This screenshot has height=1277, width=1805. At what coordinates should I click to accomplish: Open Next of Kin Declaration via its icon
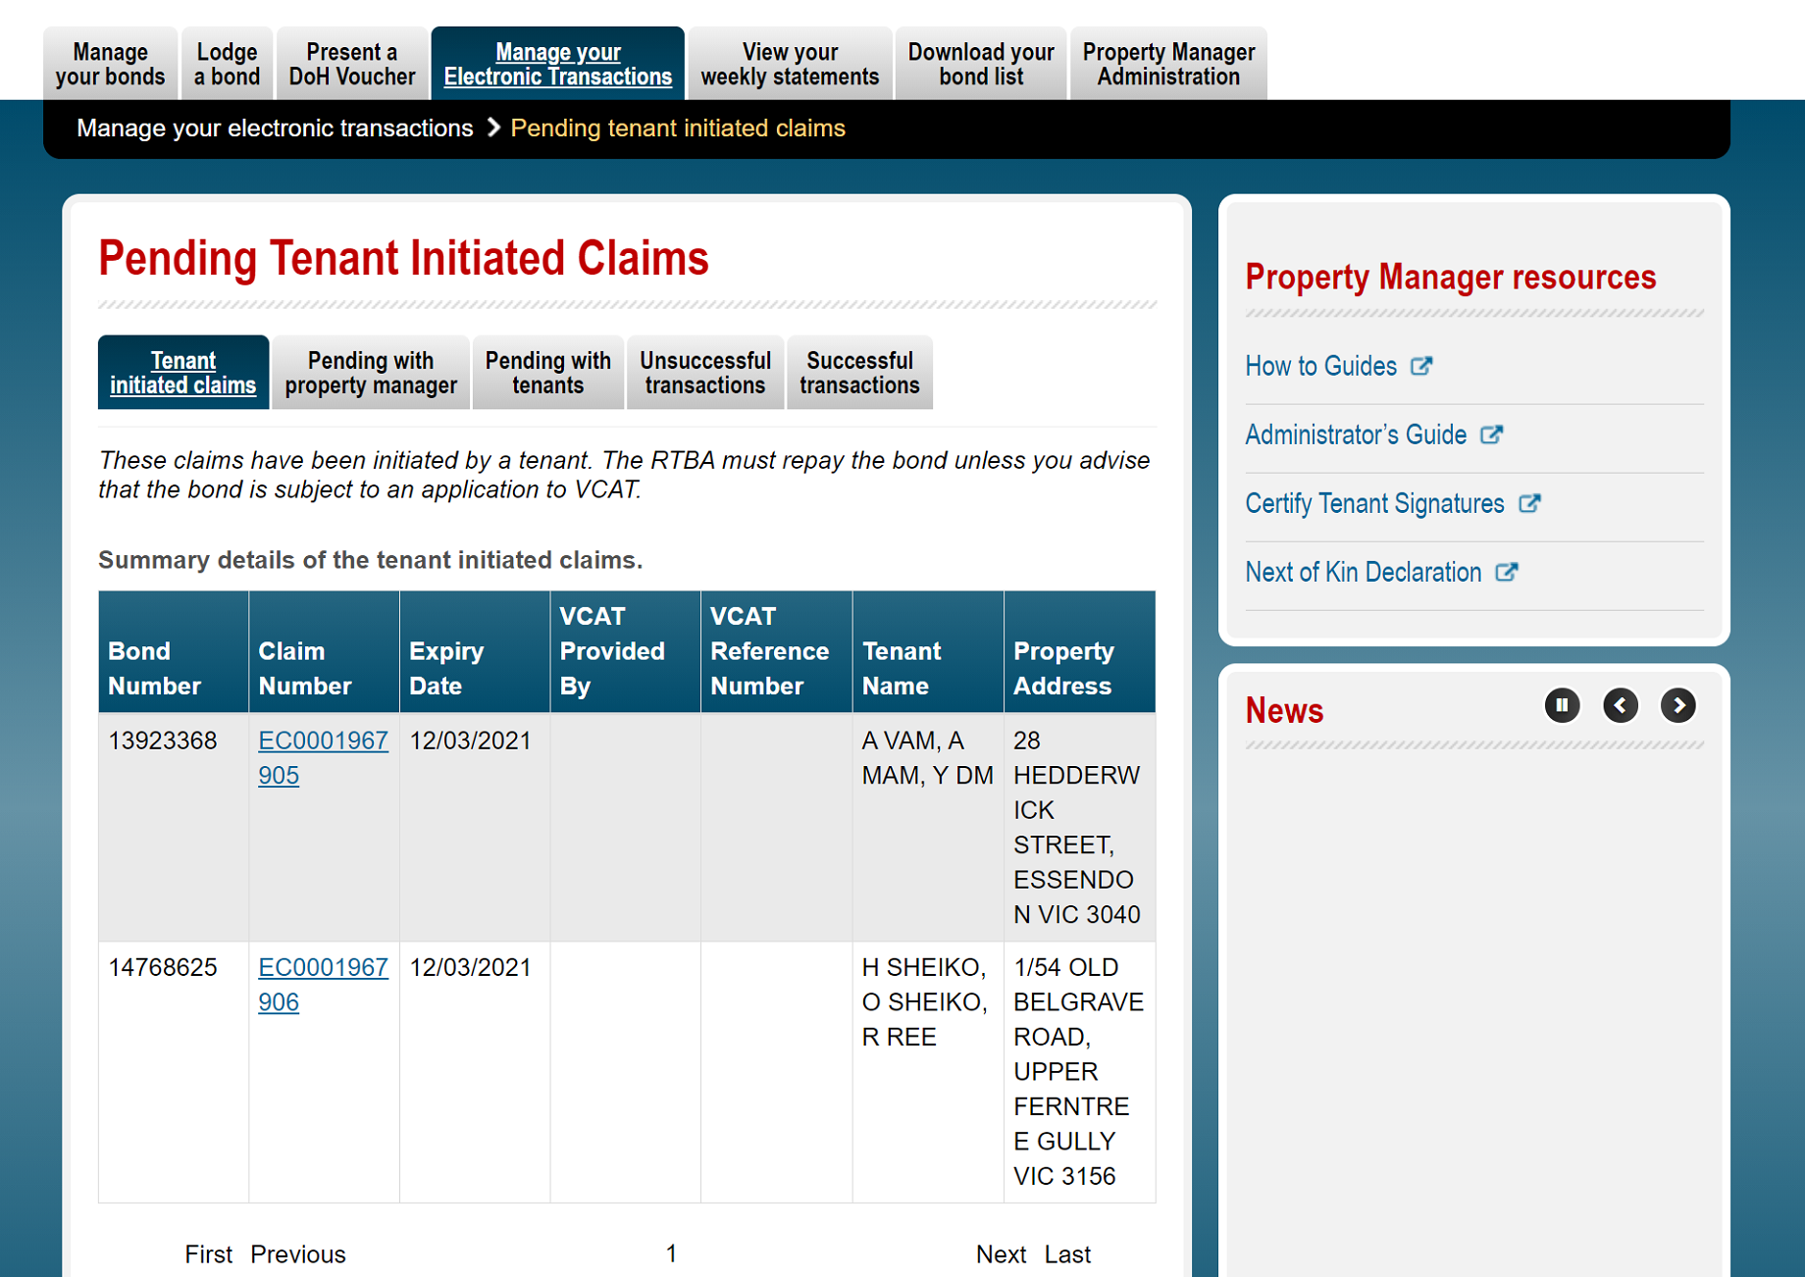[1507, 572]
